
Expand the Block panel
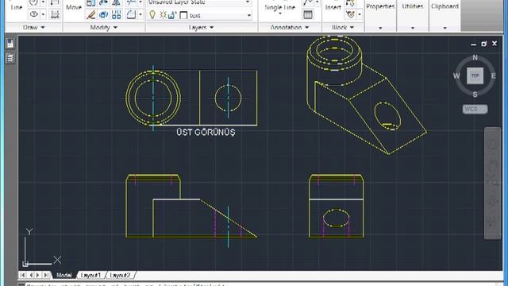pyautogui.click(x=343, y=28)
